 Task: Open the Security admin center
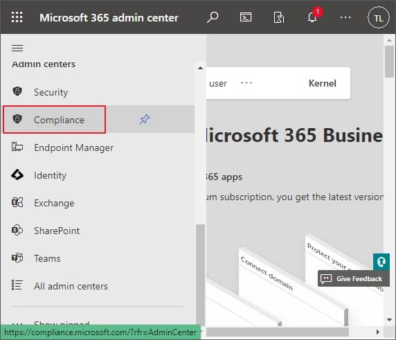(x=98, y=92)
